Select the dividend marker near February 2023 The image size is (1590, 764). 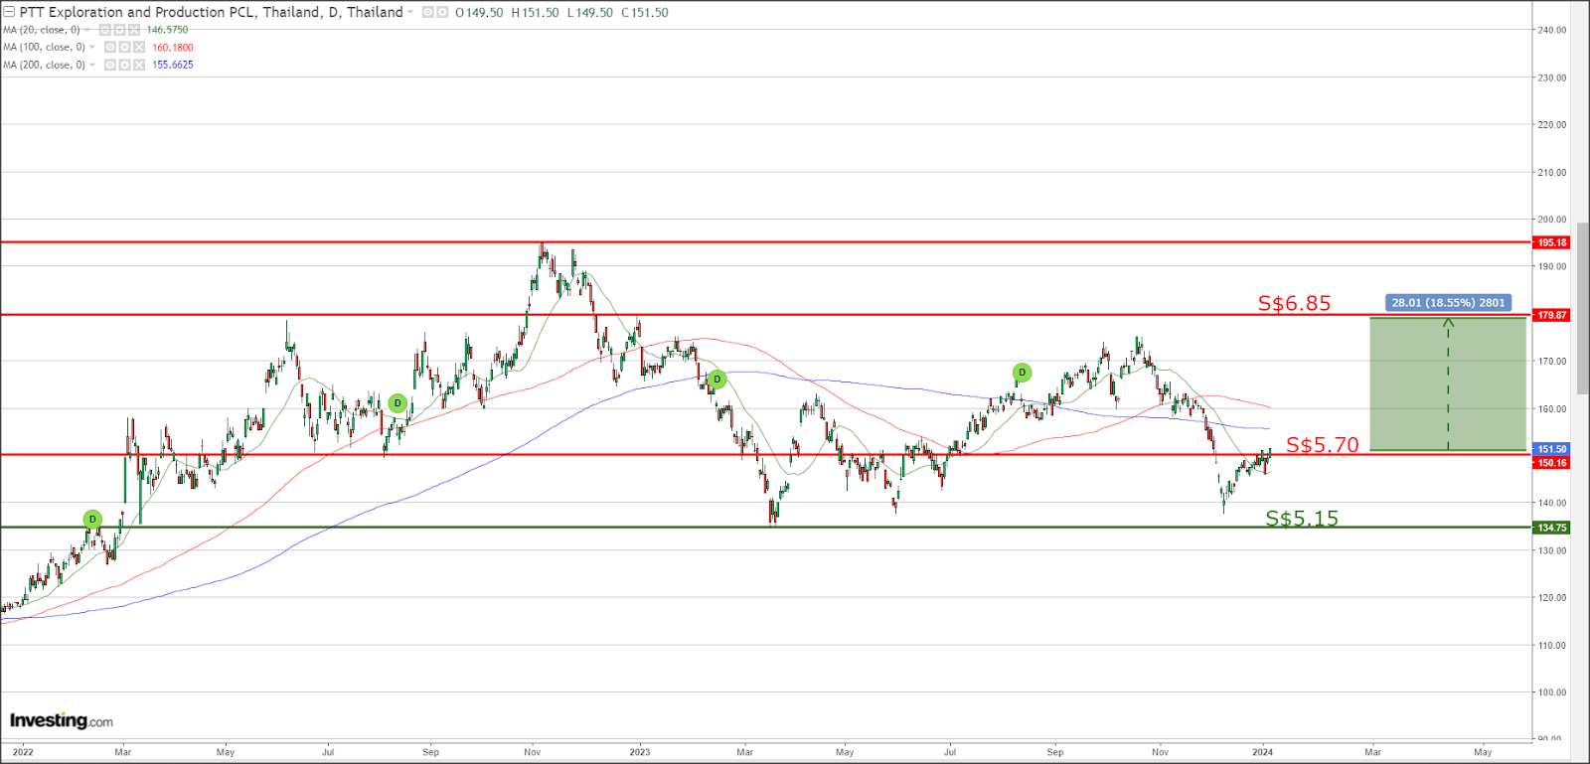(x=716, y=379)
